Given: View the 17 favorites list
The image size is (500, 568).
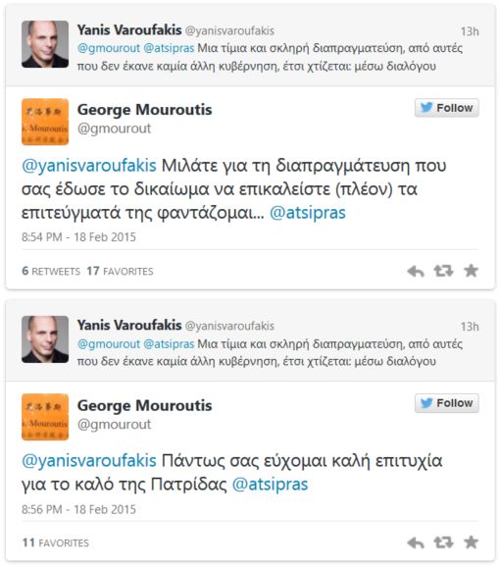Looking at the screenshot, I should pyautogui.click(x=120, y=271).
